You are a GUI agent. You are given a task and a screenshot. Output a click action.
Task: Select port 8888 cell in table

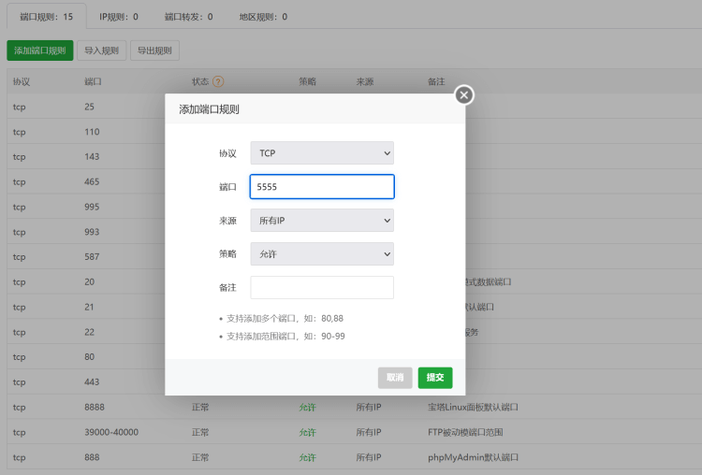tap(95, 407)
